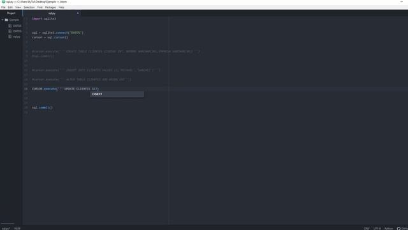408x230 pixels.
Task: Change the UTF-8 encoding selector
Action: click(x=377, y=229)
